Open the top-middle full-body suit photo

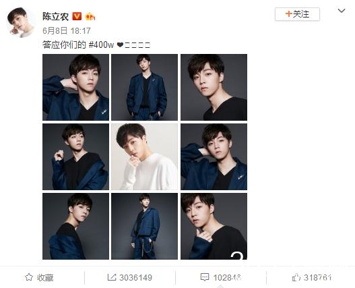point(144,87)
